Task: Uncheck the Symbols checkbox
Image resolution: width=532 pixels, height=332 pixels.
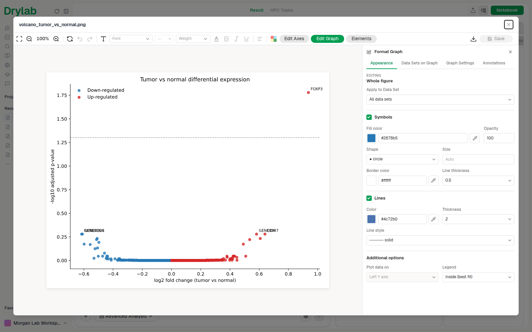Action: (369, 117)
